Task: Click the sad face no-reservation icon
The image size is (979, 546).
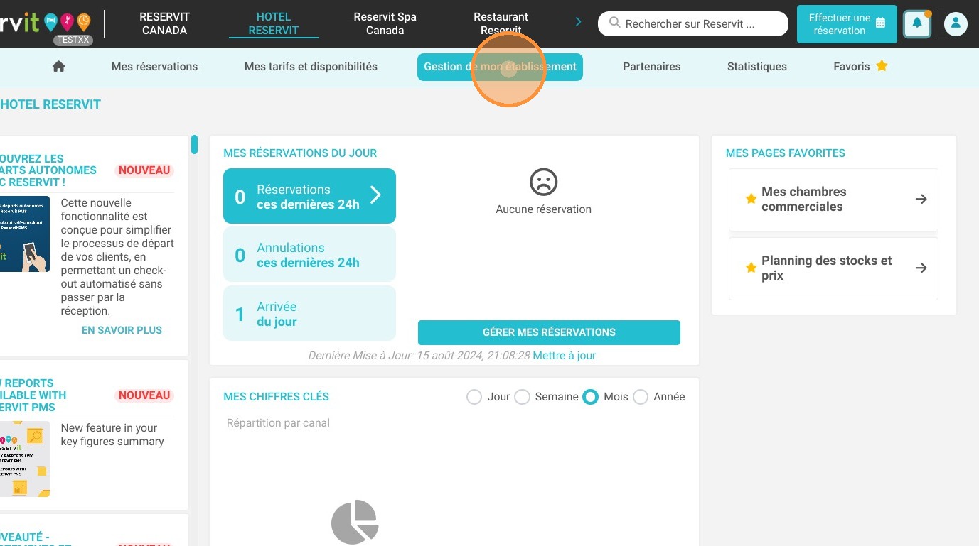Action: coord(544,182)
